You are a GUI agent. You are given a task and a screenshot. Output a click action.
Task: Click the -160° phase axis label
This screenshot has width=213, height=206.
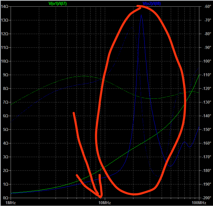(207, 143)
